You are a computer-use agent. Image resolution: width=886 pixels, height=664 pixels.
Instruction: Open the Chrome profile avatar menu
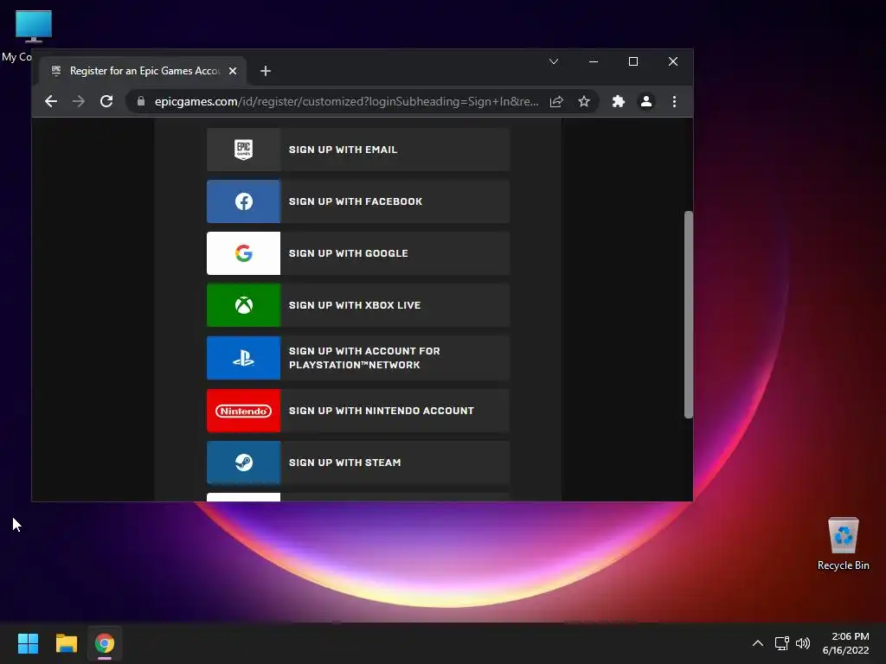[645, 102]
